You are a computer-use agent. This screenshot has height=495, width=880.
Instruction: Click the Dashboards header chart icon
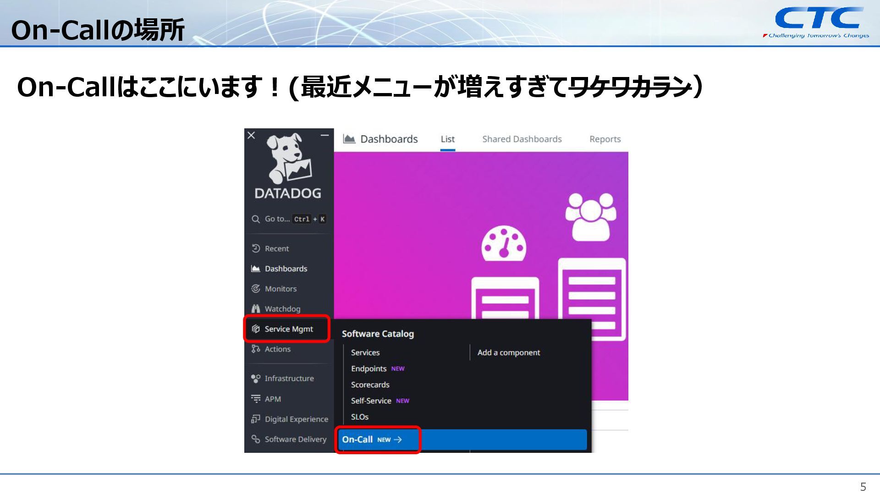pyautogui.click(x=349, y=139)
